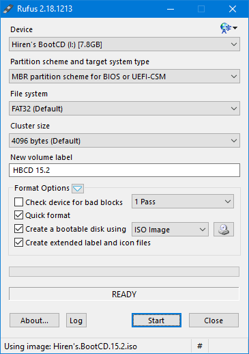Click the disc drive icon to select ISO
The width and height of the screenshot is (249, 354).
(224, 229)
